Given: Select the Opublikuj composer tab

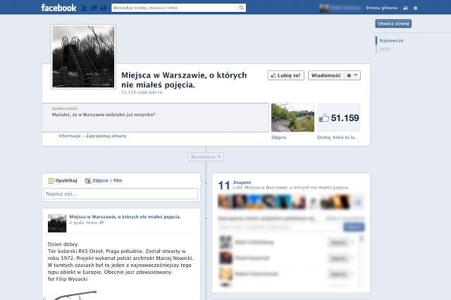Looking at the screenshot, I should click(x=63, y=180).
